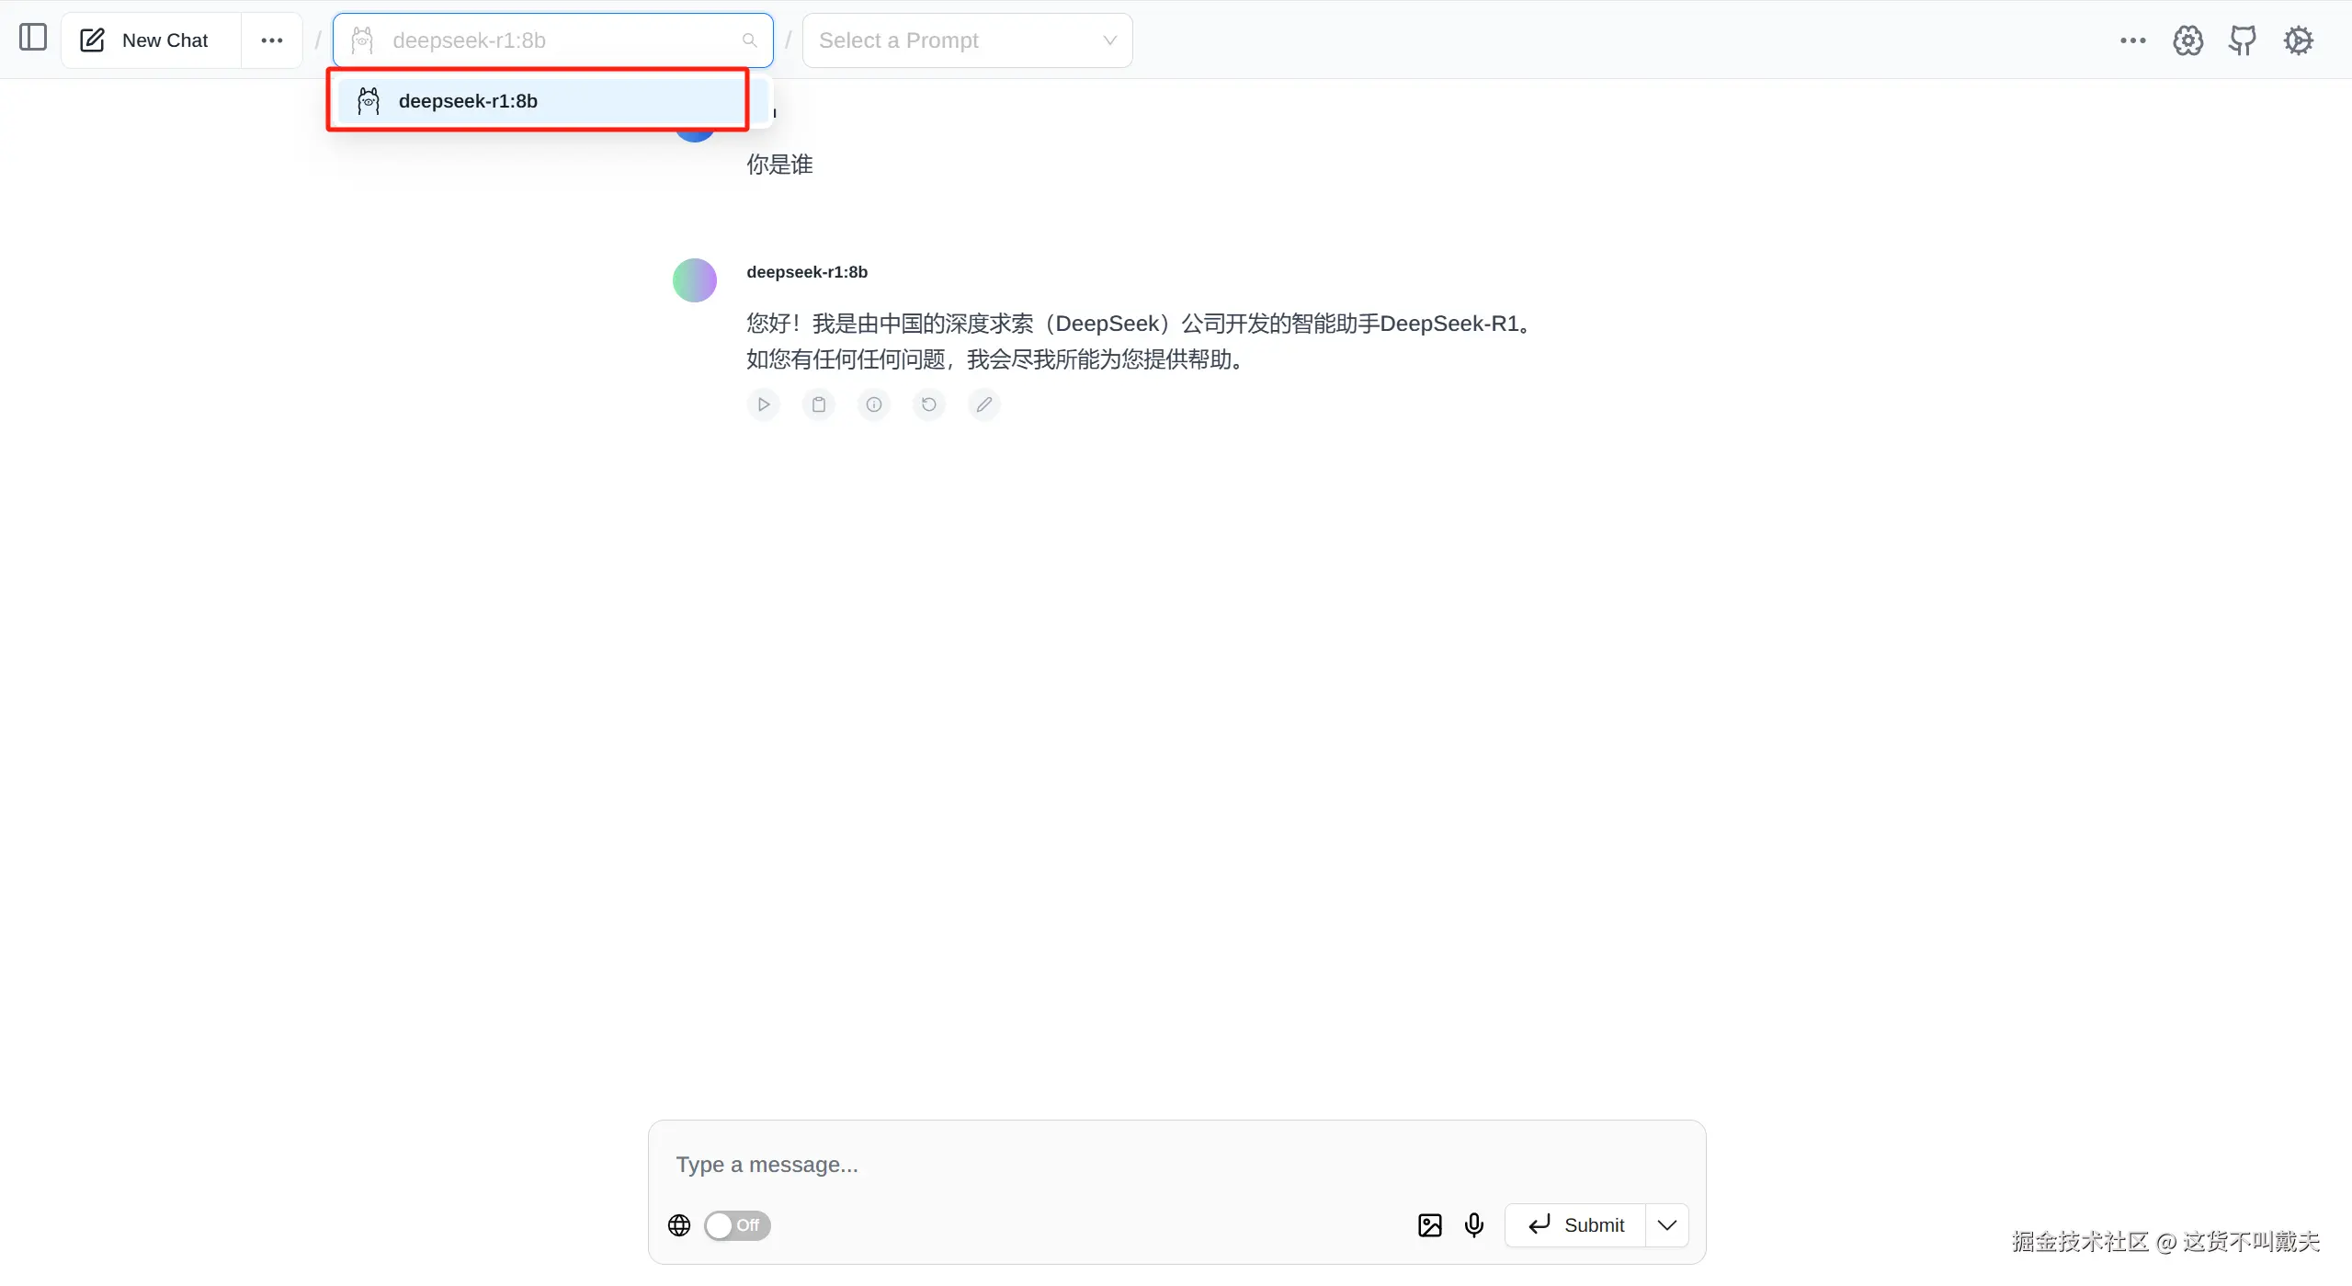The image size is (2352, 1286).
Task: Click the New Chat button
Action: coord(147,40)
